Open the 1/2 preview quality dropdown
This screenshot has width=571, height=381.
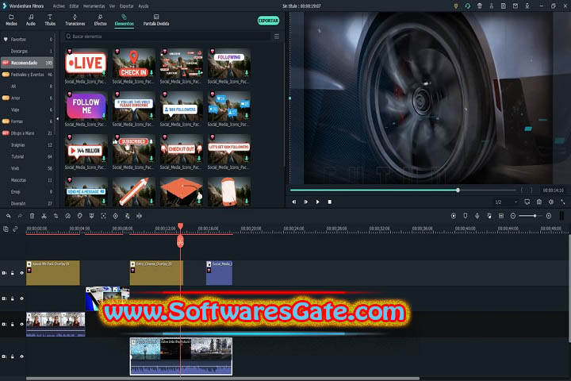[506, 202]
